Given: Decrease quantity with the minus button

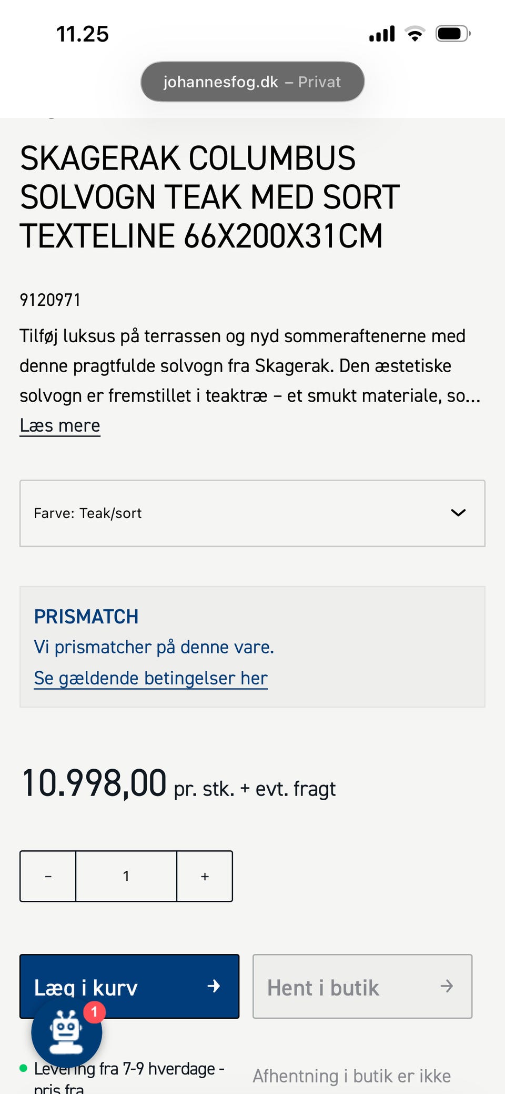Looking at the screenshot, I should (48, 876).
